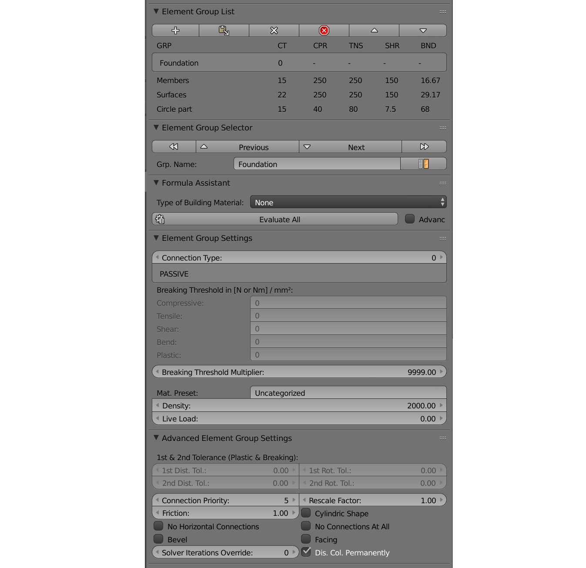This screenshot has height=568, width=586.
Task: Move the selected group down with the arrow icon
Action: point(423,30)
